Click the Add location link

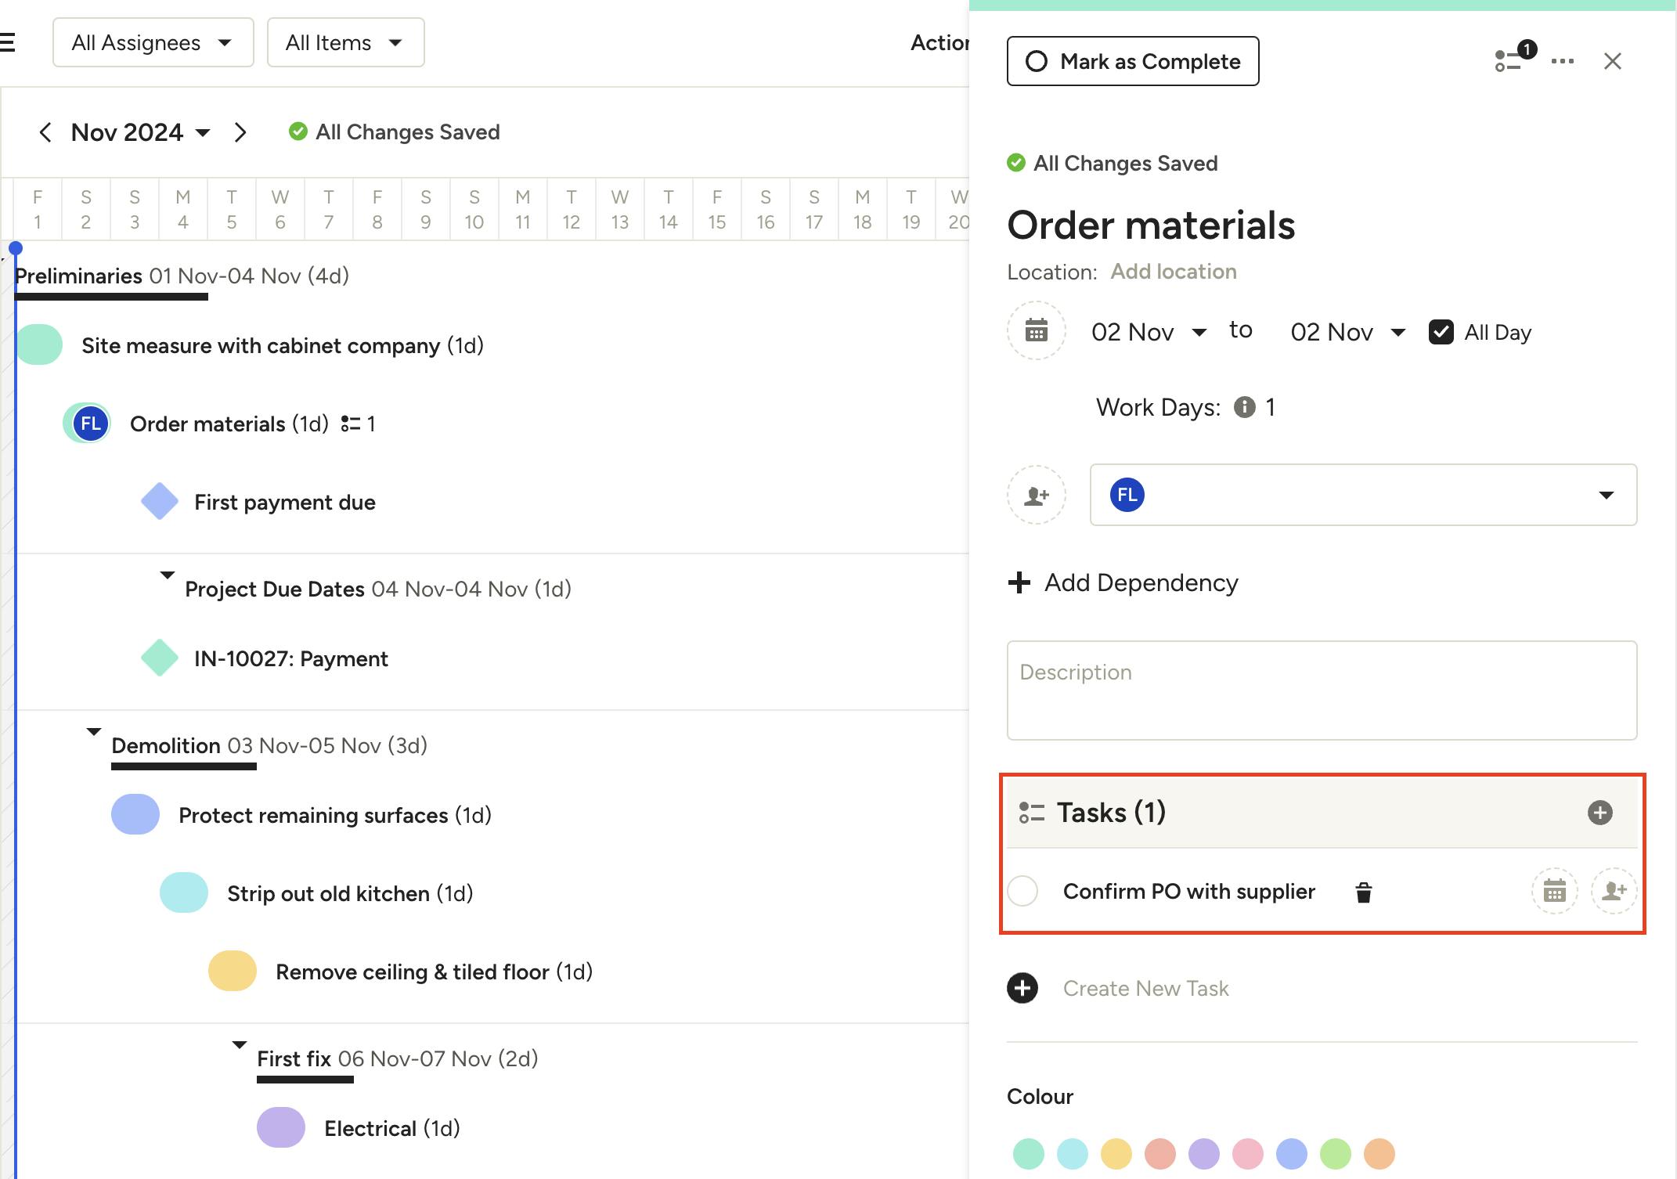point(1173,272)
